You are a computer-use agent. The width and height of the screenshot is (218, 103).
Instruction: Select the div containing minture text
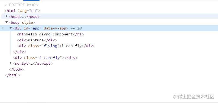[x=37, y=40]
